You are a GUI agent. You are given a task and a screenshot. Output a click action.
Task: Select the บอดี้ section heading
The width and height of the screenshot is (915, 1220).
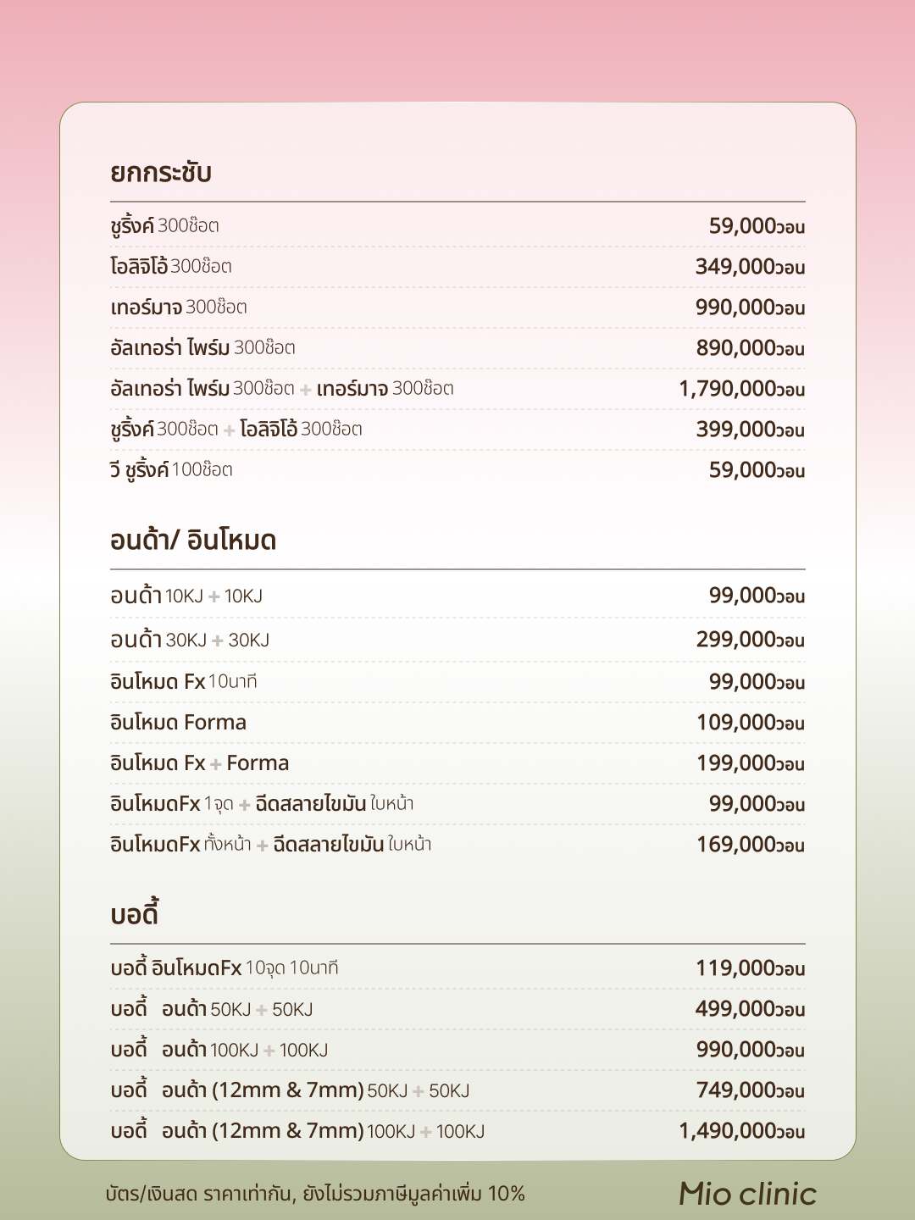pos(135,912)
